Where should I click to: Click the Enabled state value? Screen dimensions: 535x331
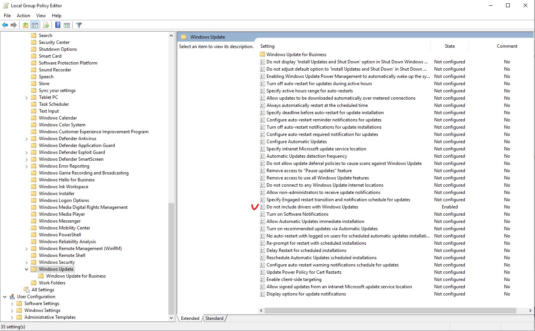click(x=449, y=207)
